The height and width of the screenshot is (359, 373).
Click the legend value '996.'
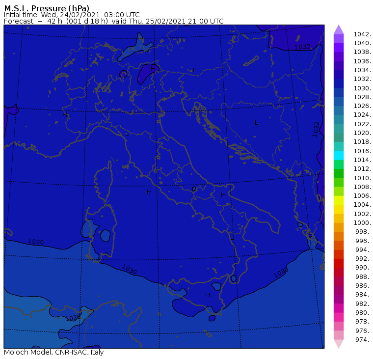pos(363,241)
